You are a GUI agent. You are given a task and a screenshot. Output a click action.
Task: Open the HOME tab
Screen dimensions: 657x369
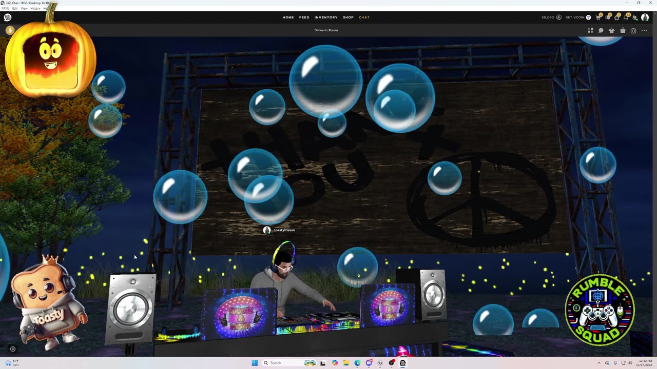(x=288, y=17)
